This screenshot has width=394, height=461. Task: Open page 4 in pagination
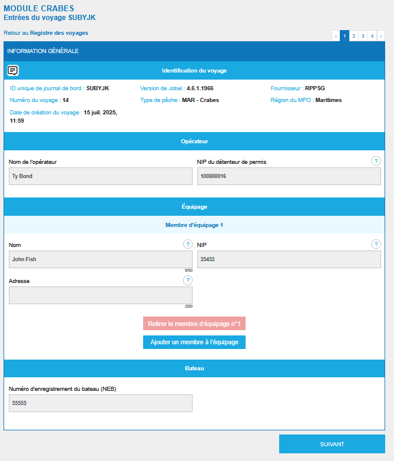372,36
